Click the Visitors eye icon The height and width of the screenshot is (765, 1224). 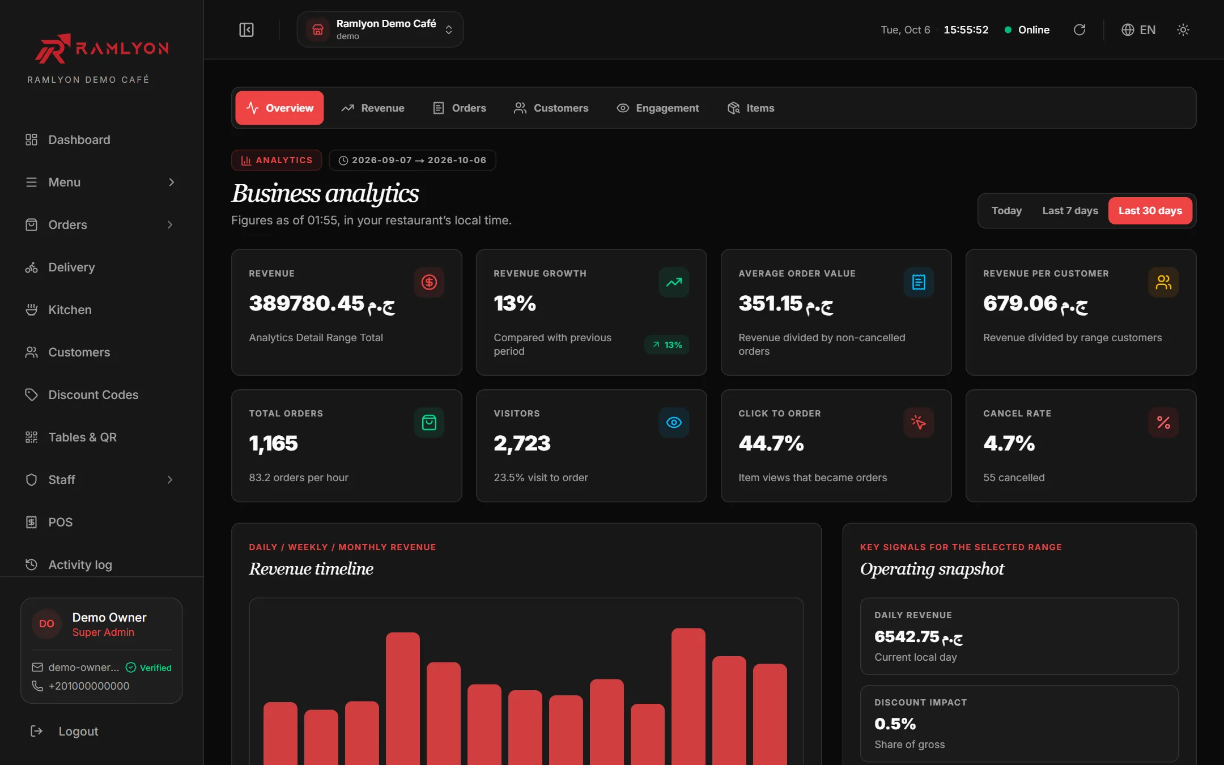pyautogui.click(x=674, y=422)
